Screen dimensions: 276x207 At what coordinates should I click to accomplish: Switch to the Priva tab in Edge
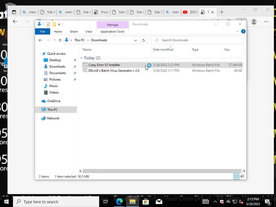(101, 12)
